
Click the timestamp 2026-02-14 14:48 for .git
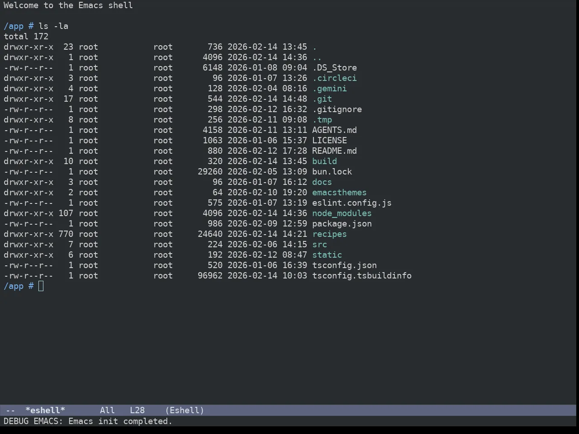pyautogui.click(x=267, y=99)
